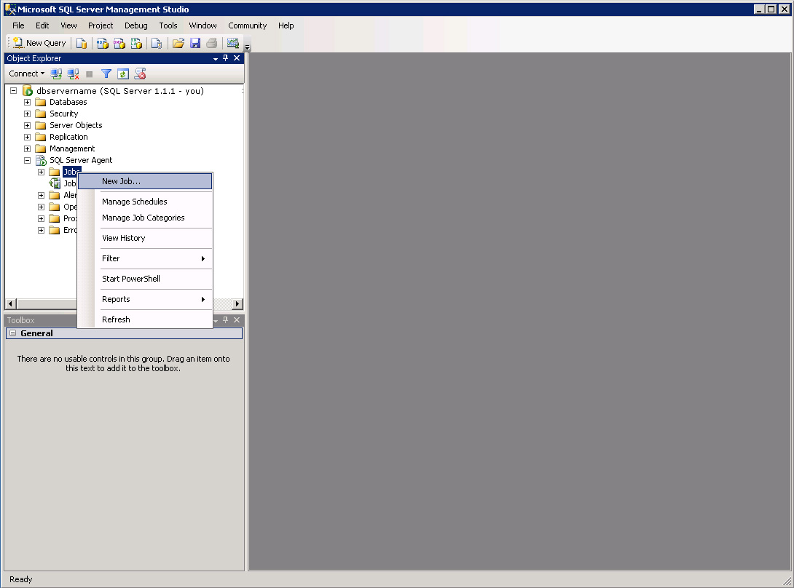The width and height of the screenshot is (794, 588).
Task: Select the Security tree item
Action: (64, 114)
